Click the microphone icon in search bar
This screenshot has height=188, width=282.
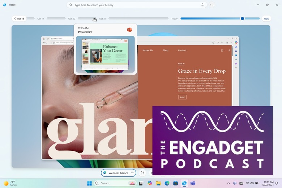[x=202, y=5]
